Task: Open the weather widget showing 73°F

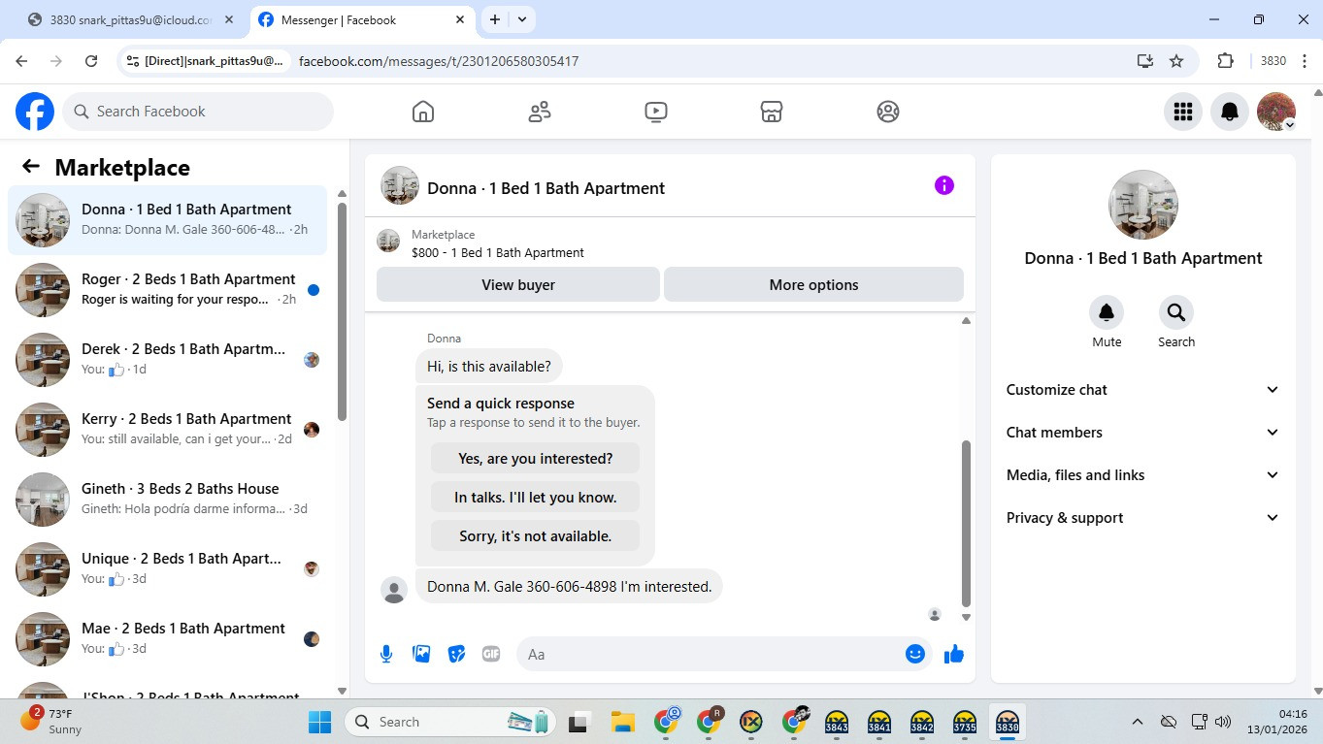Action: point(53,722)
